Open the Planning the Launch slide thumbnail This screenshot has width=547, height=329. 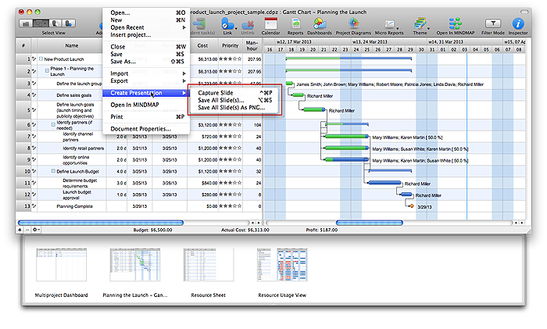135,264
